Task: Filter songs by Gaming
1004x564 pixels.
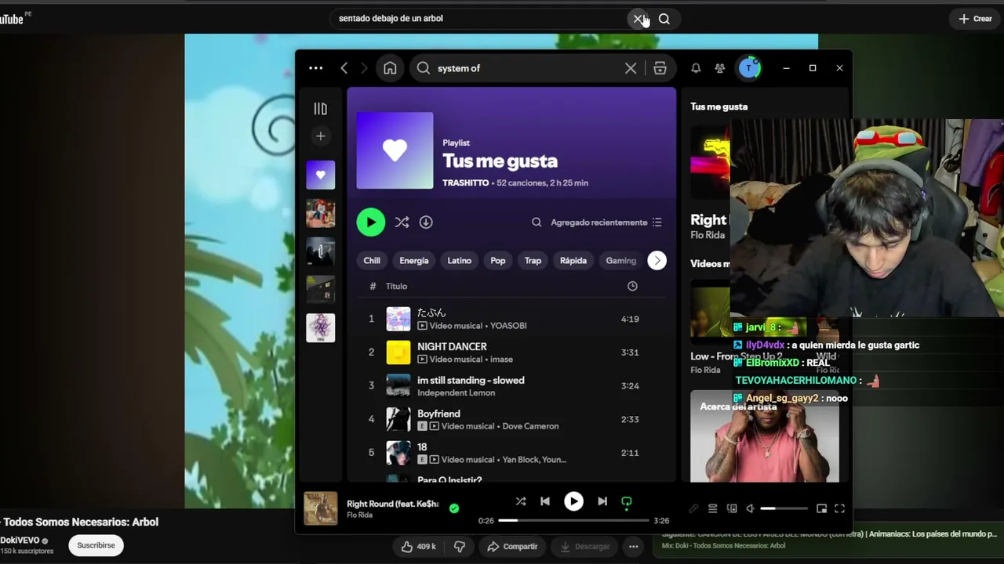Action: tap(621, 261)
